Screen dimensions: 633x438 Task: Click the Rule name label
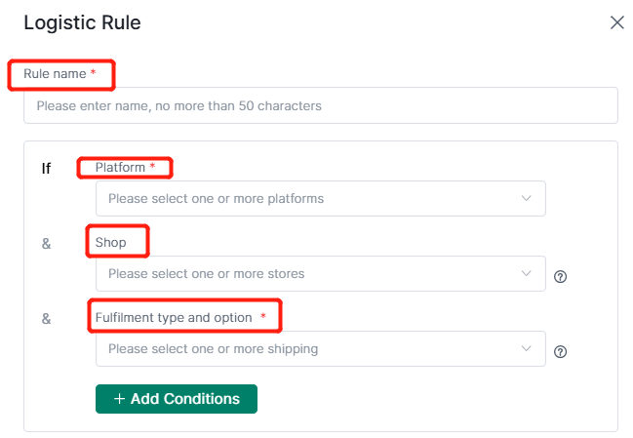pos(55,74)
